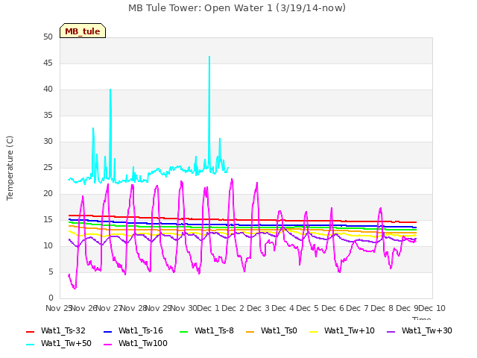The image size is (477, 358).
Task: Click the 5 y-axis tick label
Action: point(51,272)
